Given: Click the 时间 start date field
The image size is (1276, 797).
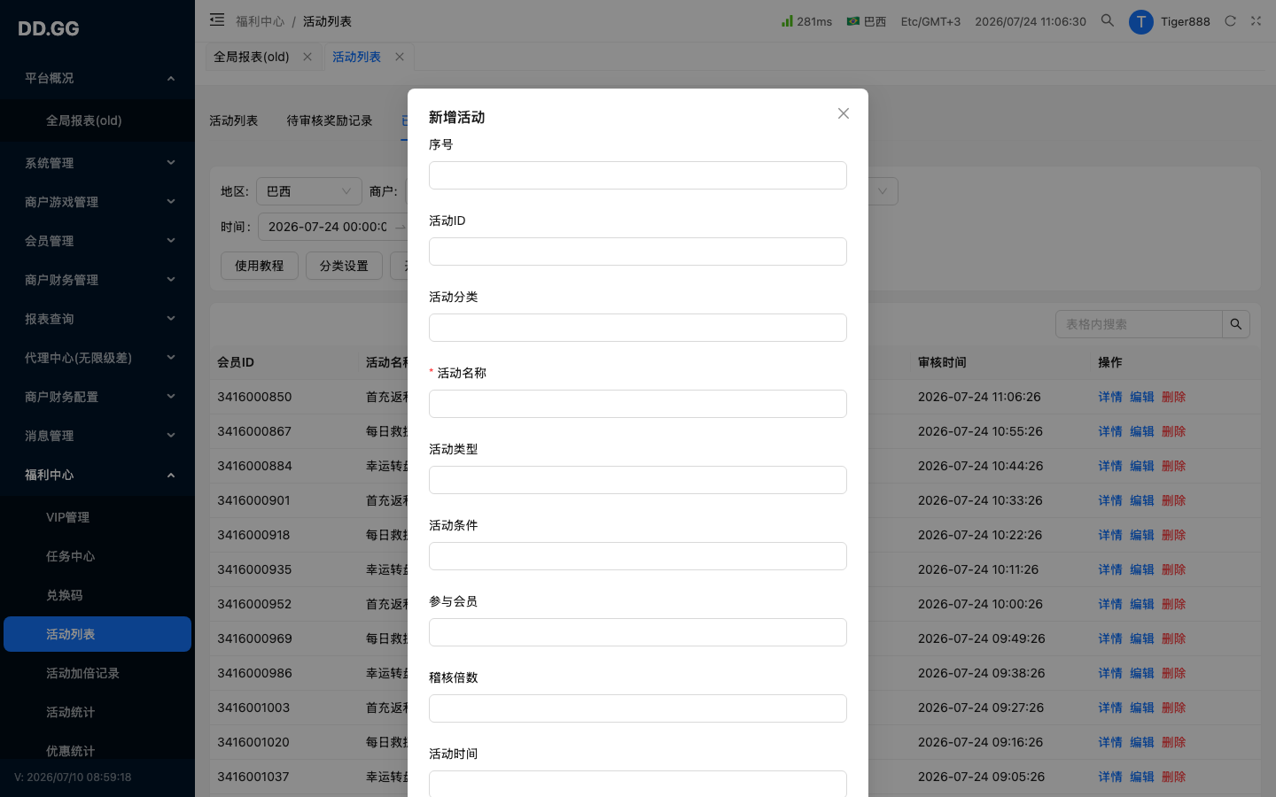Looking at the screenshot, I should coord(328,227).
